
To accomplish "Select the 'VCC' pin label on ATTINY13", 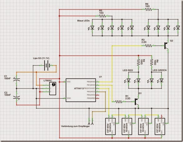I will coord(69,82).
